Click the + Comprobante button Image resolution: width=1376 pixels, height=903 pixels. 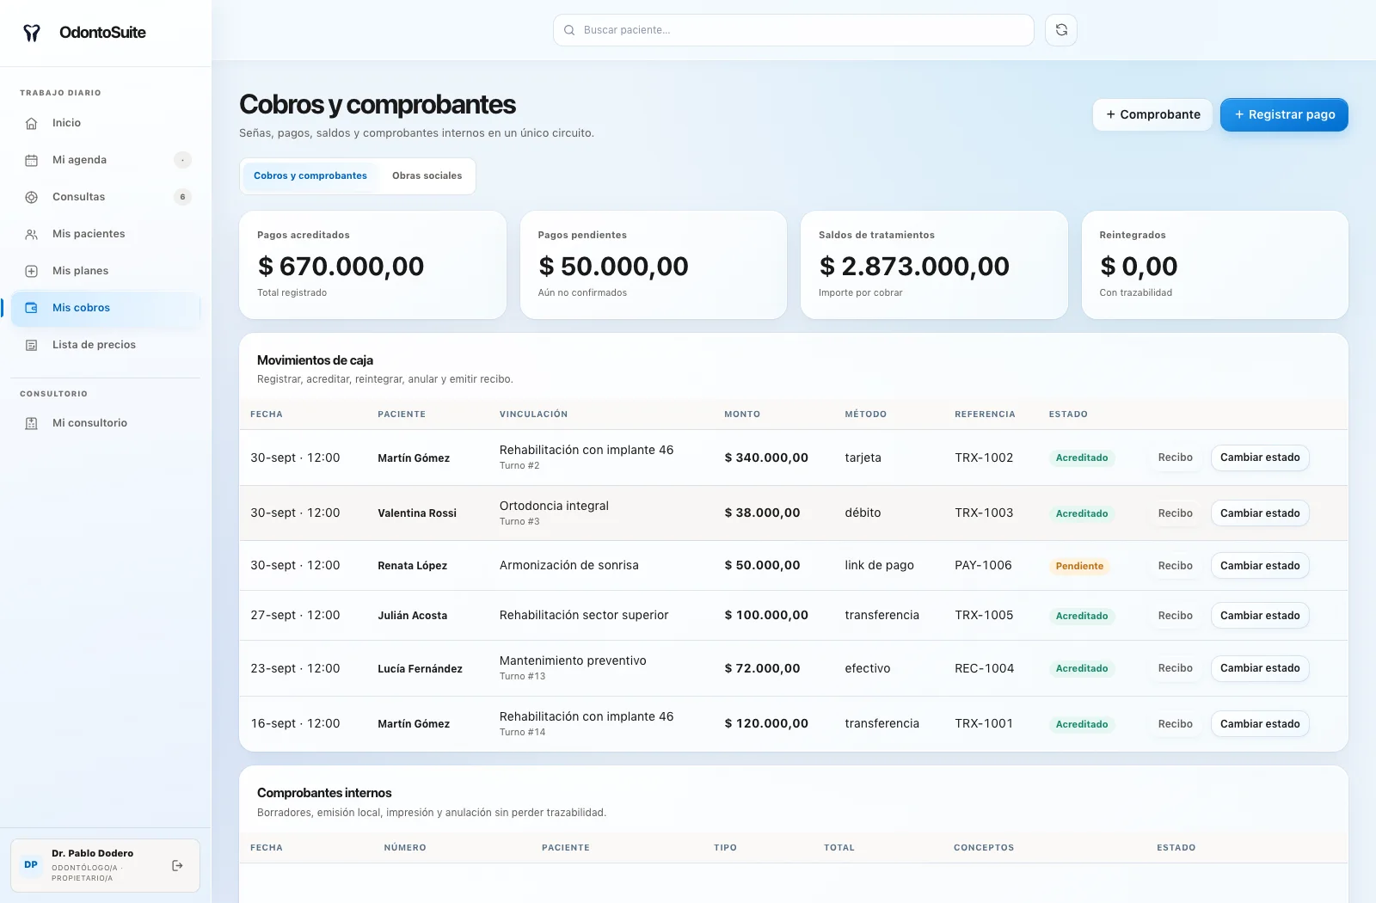click(1152, 114)
